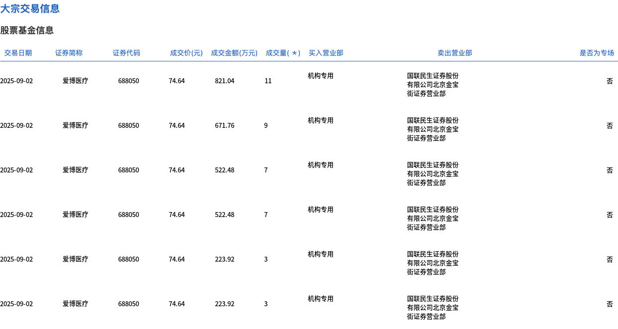Click 74.64 price in the 671.76 row

[x=177, y=125]
